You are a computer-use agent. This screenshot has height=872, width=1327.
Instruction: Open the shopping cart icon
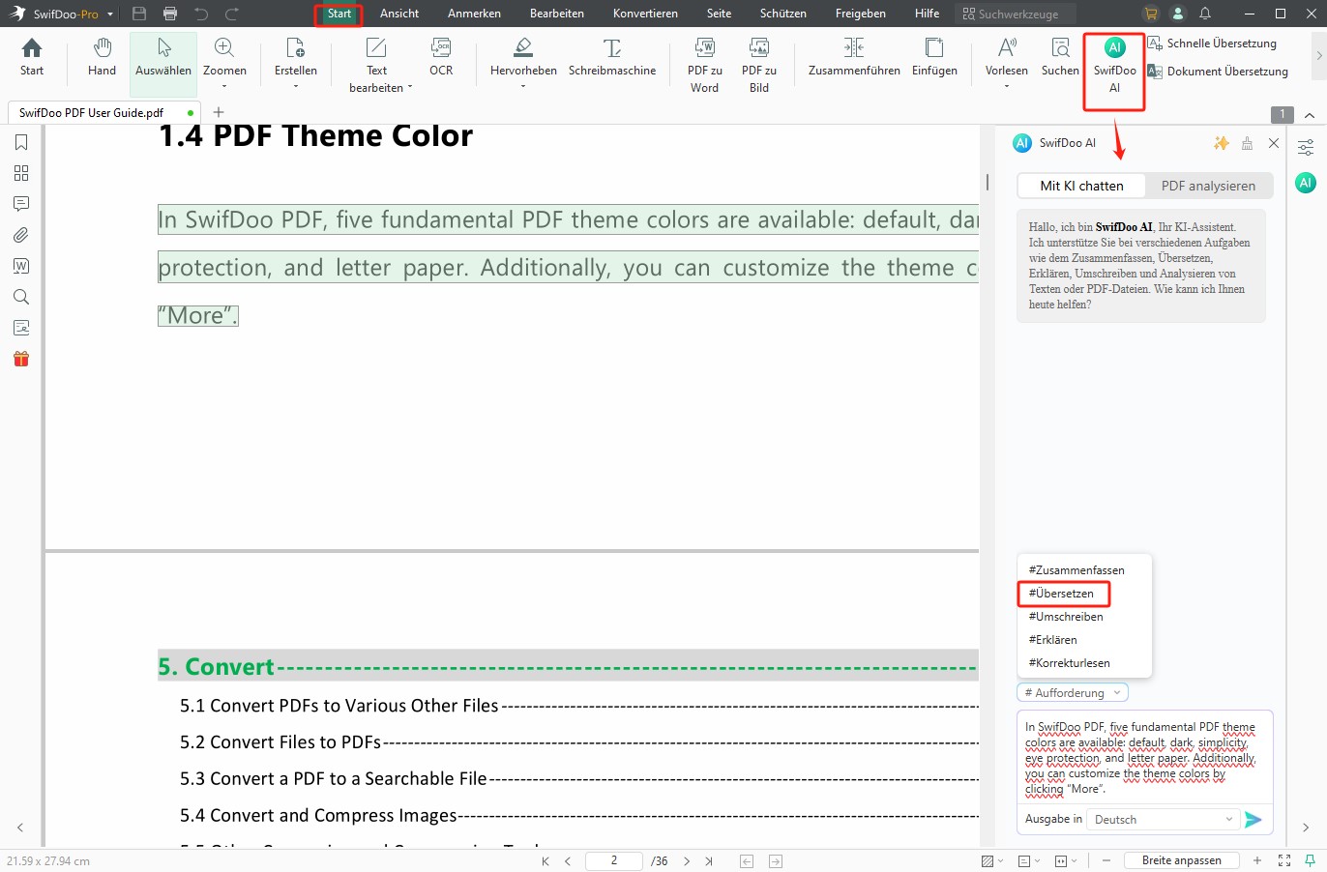point(1150,14)
